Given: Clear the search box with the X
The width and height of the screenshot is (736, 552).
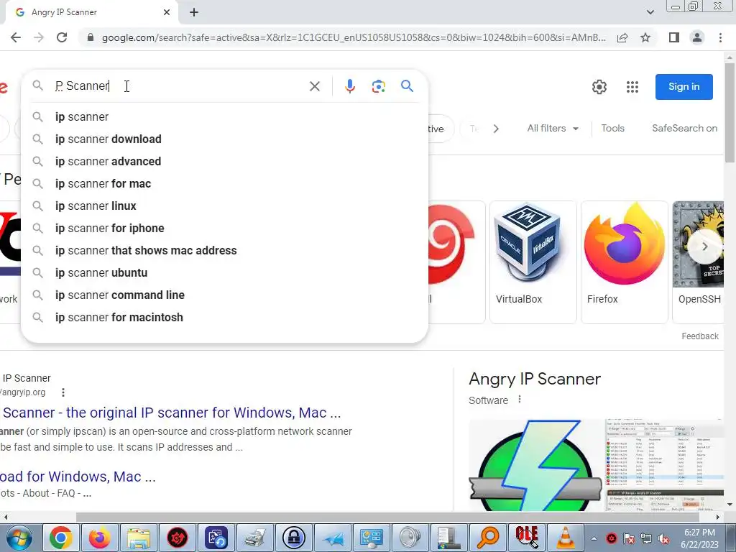Looking at the screenshot, I should (x=315, y=86).
